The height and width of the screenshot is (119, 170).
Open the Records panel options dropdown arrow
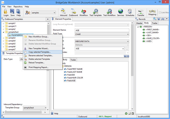[x=167, y=19]
